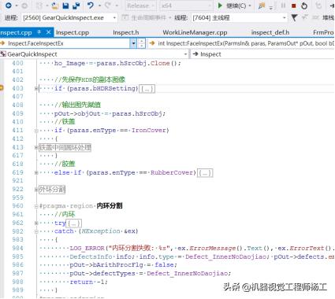Click the 内环分割 region title text

110,206
